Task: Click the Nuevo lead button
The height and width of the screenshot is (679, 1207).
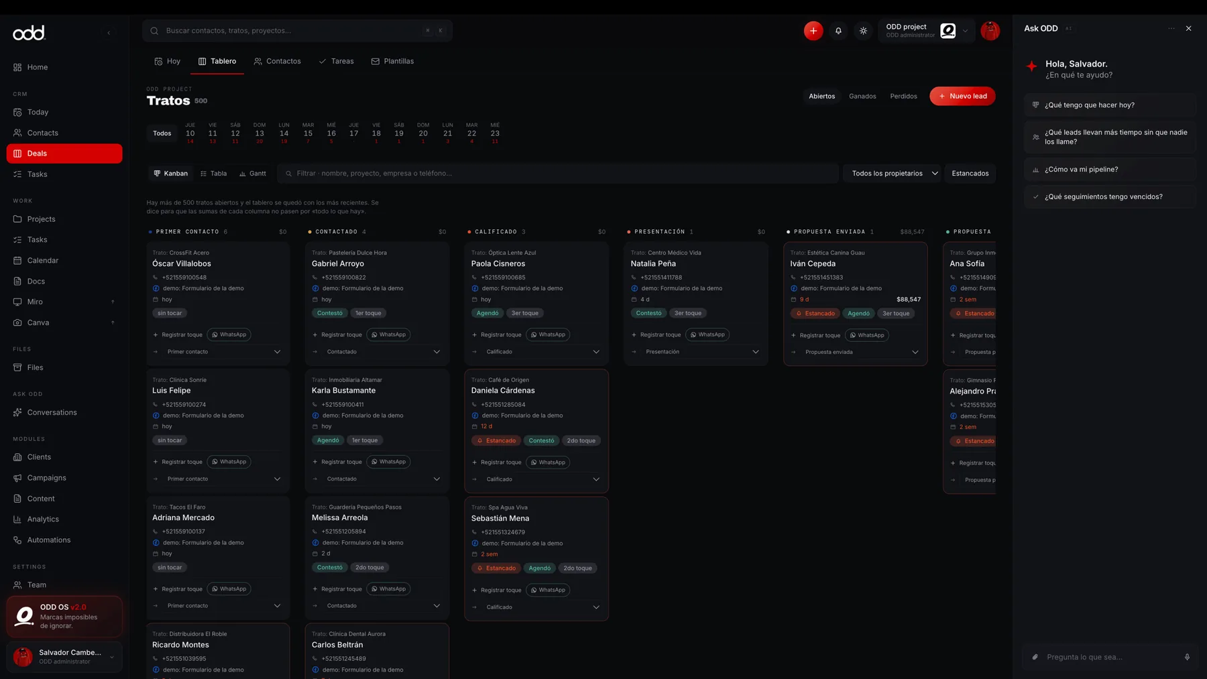Action: tap(962, 96)
